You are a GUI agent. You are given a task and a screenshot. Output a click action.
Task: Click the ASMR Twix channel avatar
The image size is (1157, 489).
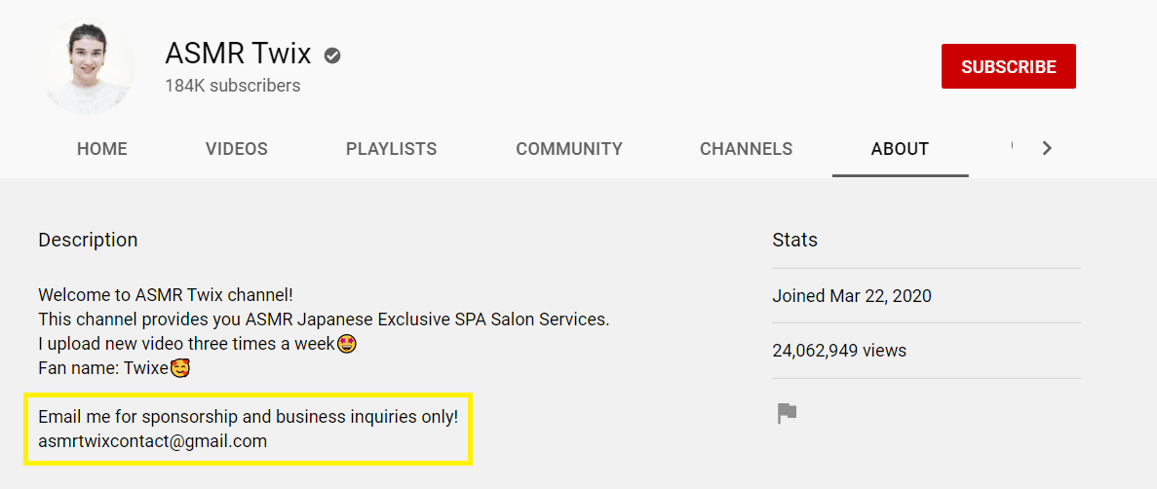(x=87, y=66)
